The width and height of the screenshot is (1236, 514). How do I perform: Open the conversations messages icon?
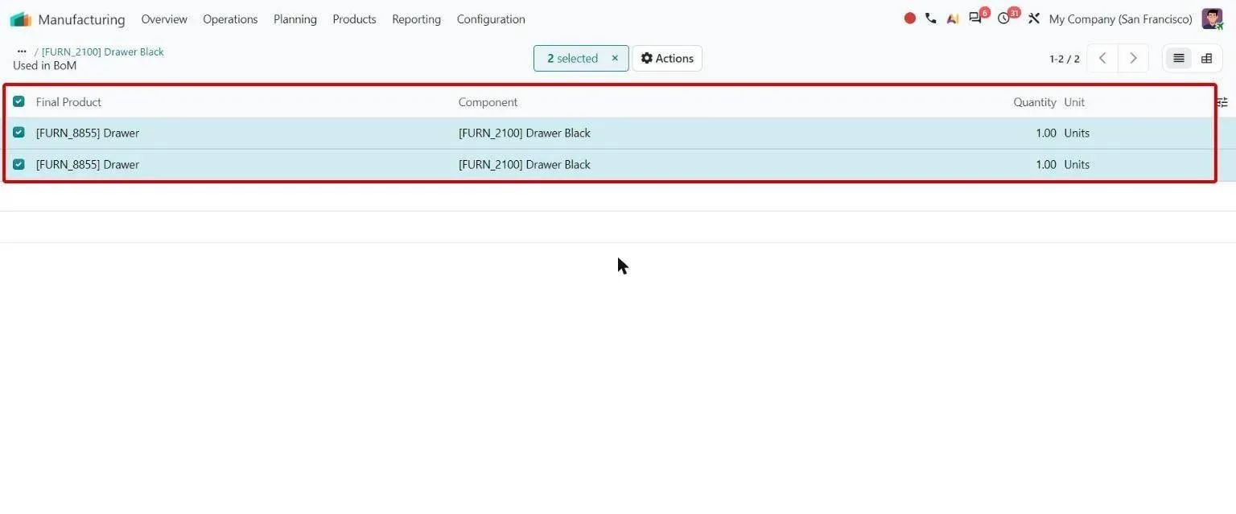[975, 19]
